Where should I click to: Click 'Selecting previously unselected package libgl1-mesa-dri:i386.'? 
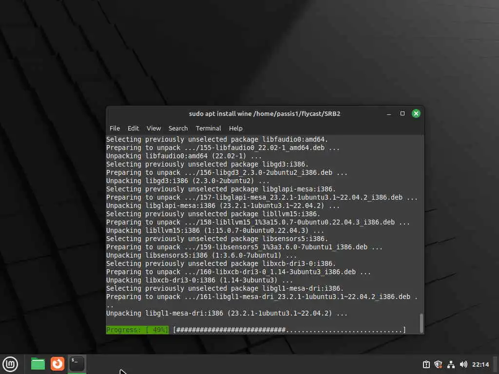(225, 288)
